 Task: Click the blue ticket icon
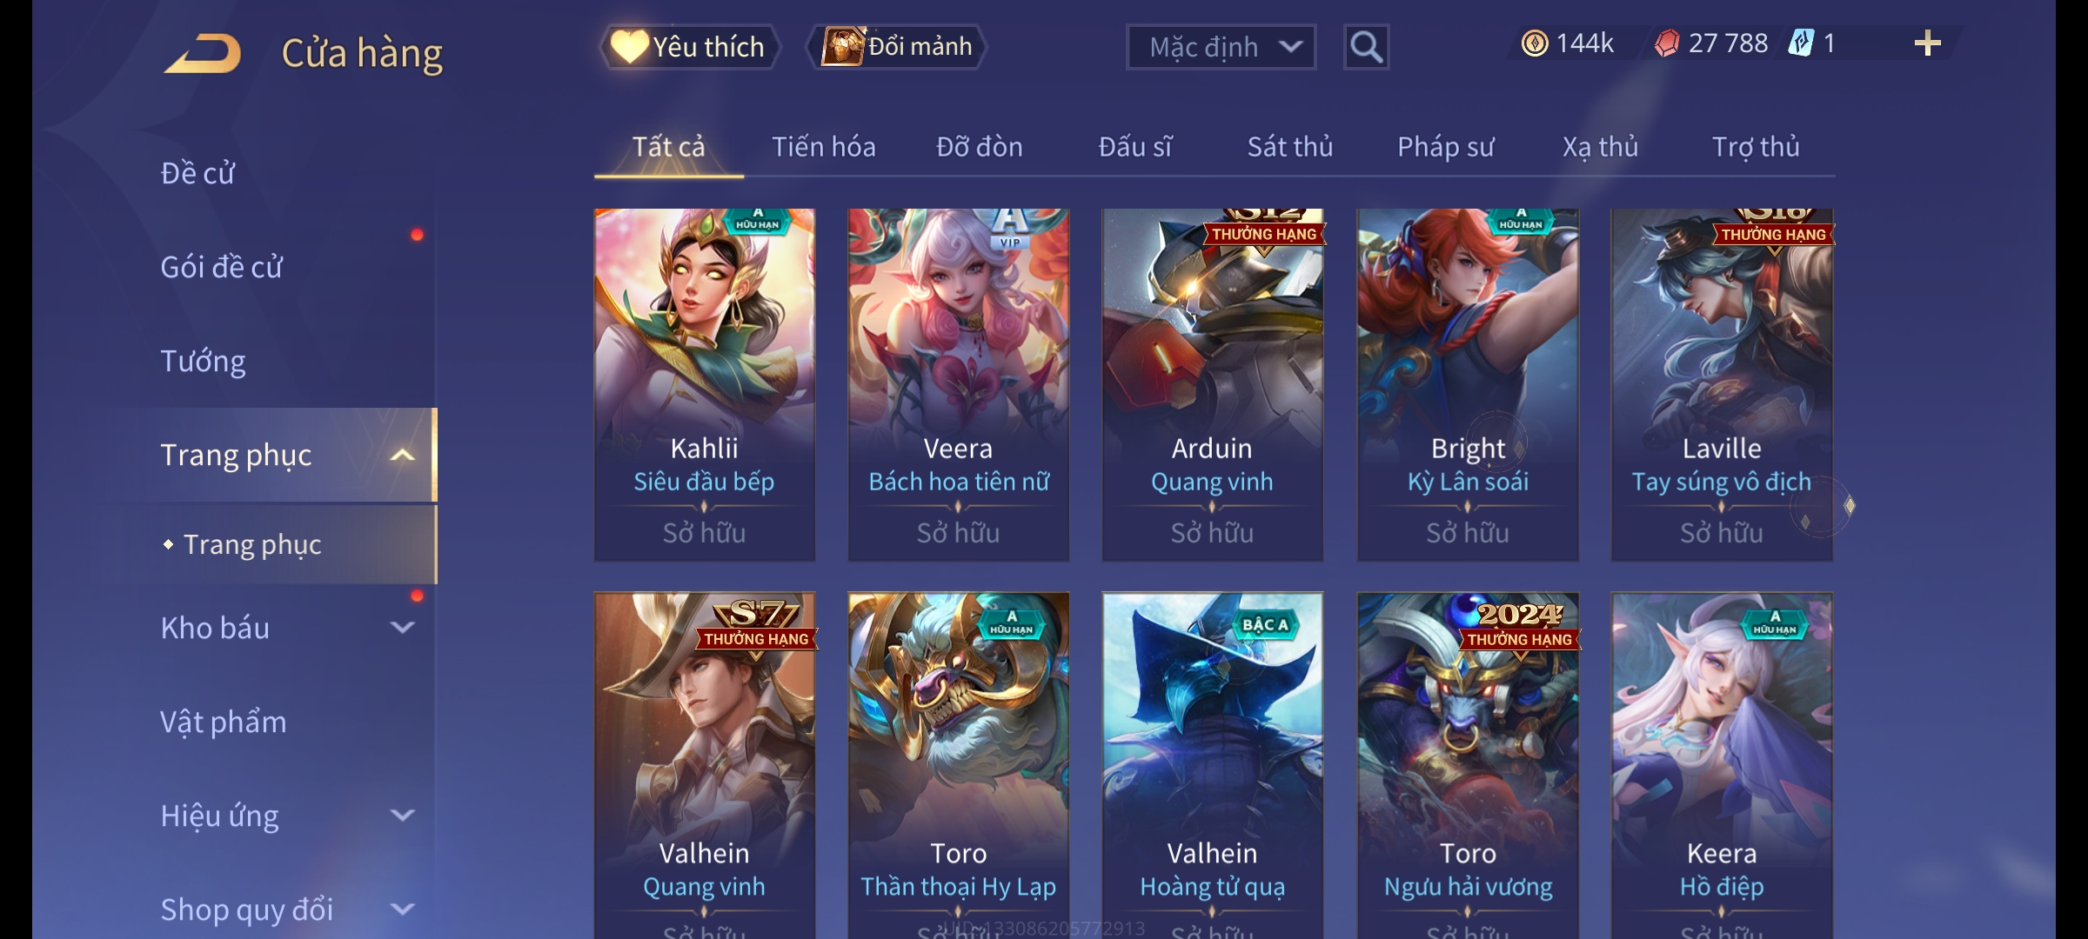1801,43
